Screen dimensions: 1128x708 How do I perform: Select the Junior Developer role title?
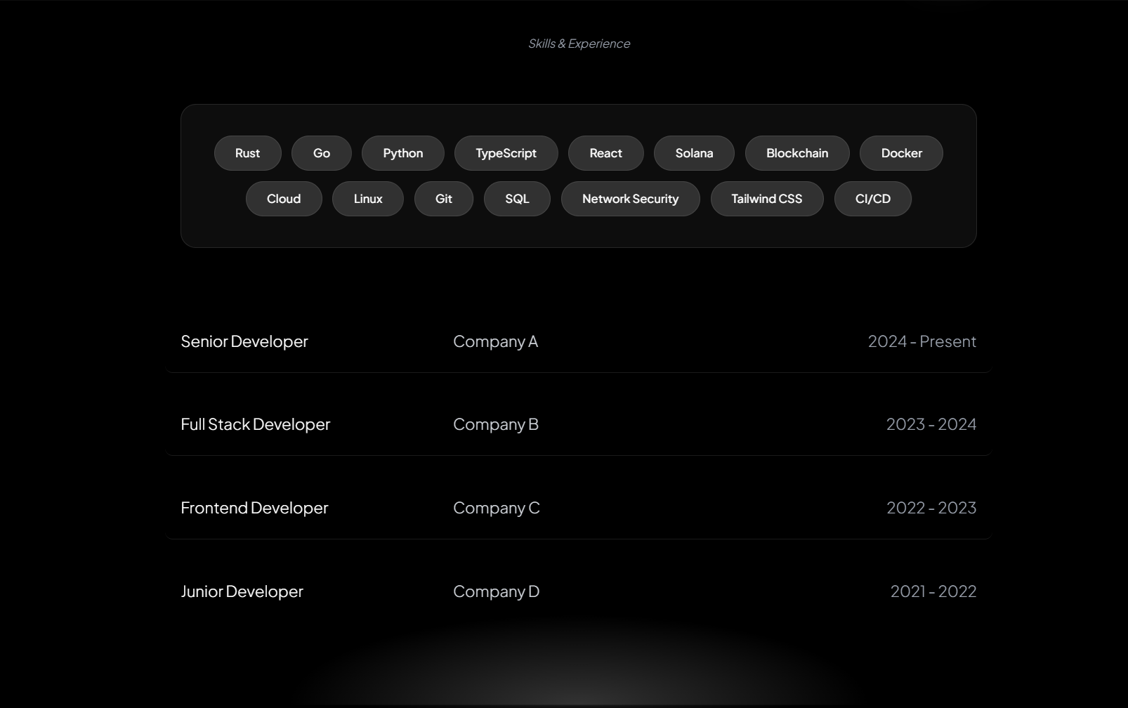coord(242,591)
